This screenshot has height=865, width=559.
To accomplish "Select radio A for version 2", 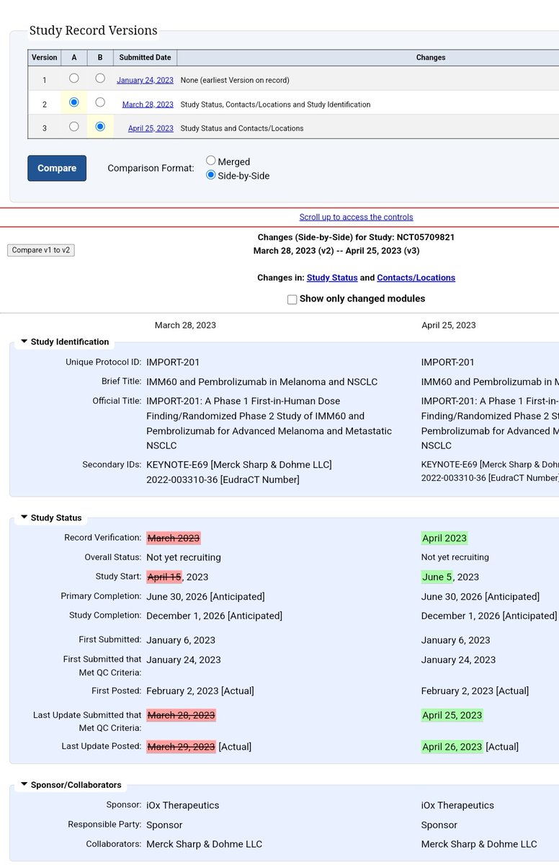I will pyautogui.click(x=73, y=102).
